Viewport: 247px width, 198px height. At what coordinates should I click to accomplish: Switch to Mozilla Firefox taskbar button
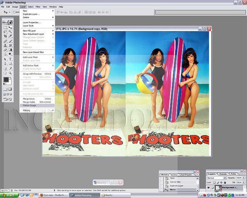(x=54, y=195)
